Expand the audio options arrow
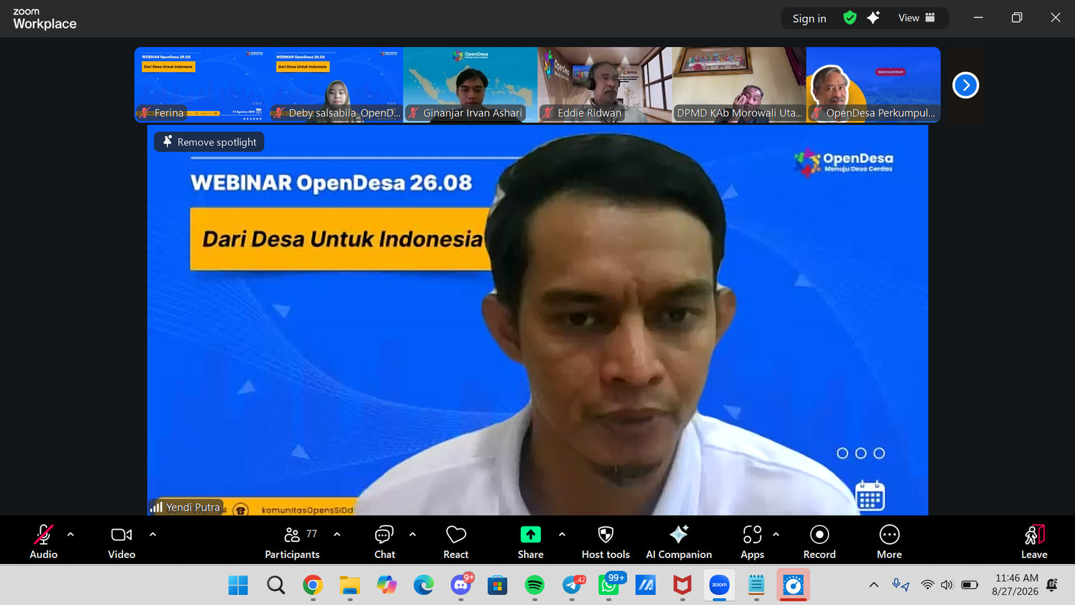Viewport: 1075px width, 605px height. tap(71, 534)
